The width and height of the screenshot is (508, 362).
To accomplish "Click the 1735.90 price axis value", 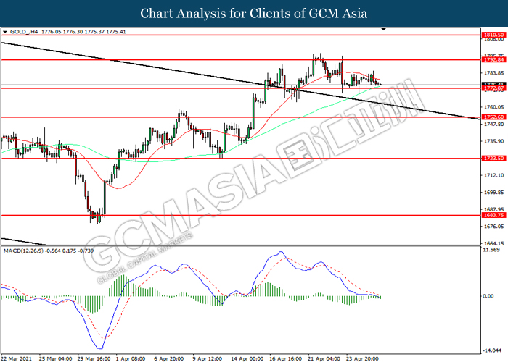I will coord(493,141).
